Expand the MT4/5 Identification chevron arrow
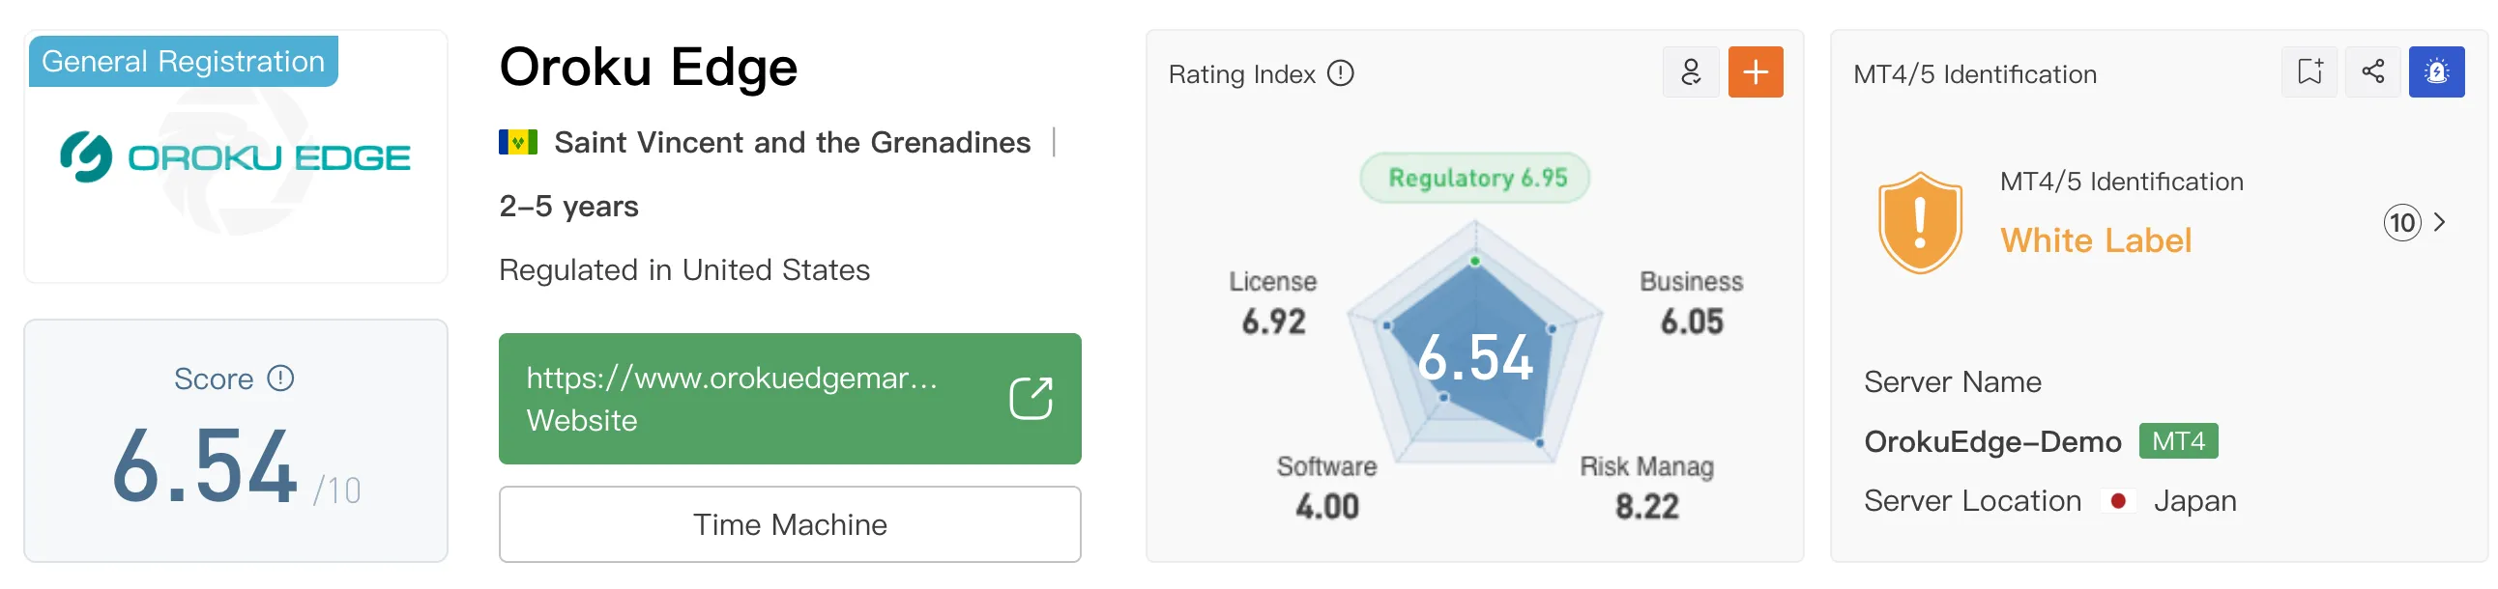Screen dimensions: 2498x589 (2440, 223)
